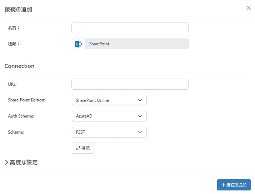
Task: Click the arrow beside AzureAD
Action: (140, 116)
